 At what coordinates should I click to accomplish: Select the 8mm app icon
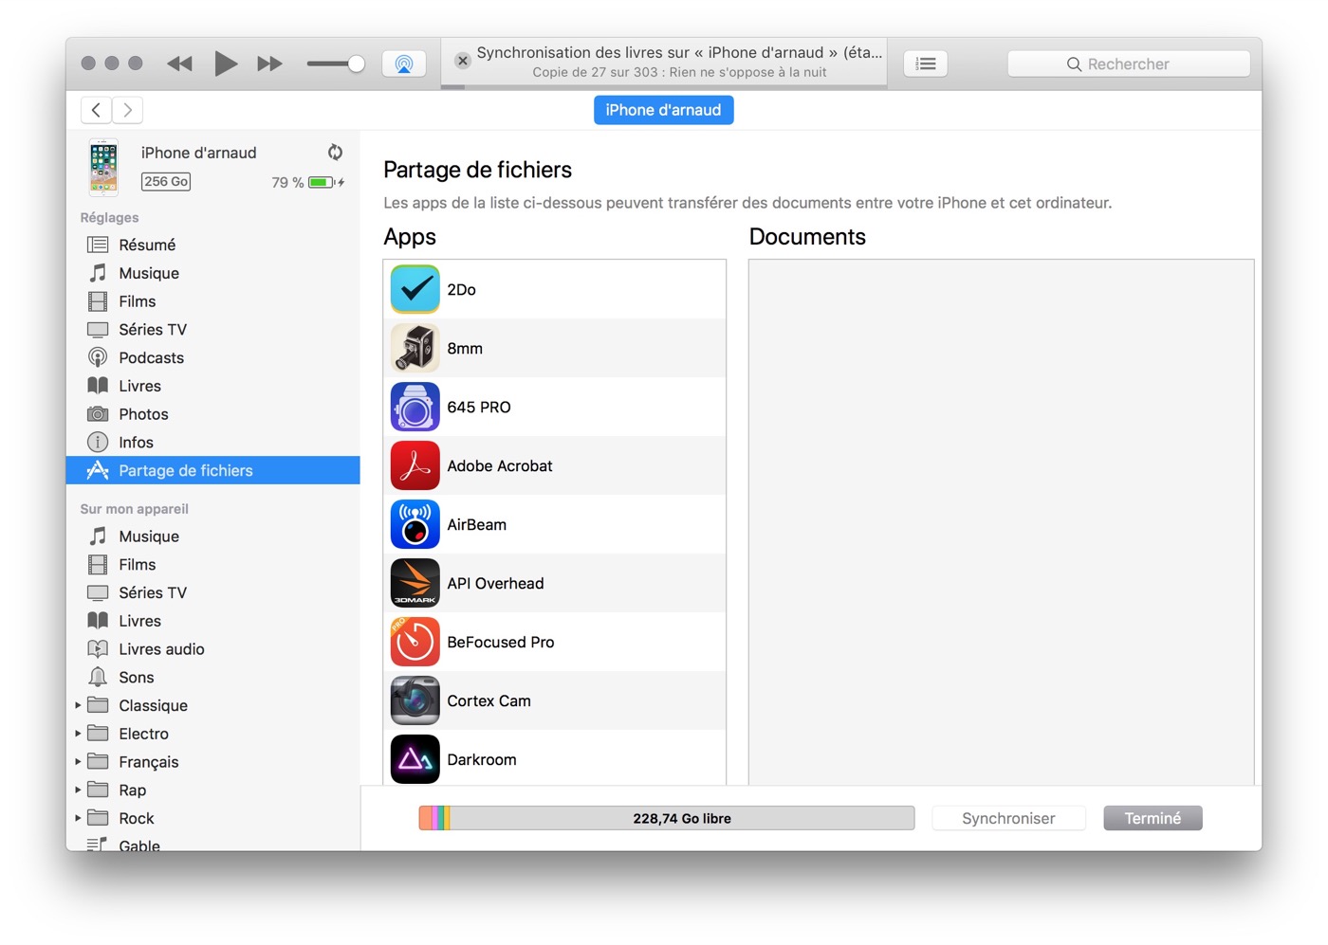point(415,348)
